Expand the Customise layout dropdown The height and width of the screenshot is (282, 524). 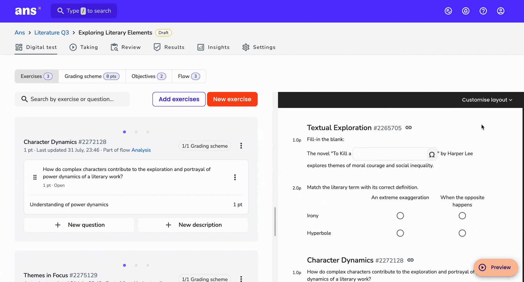487,100
